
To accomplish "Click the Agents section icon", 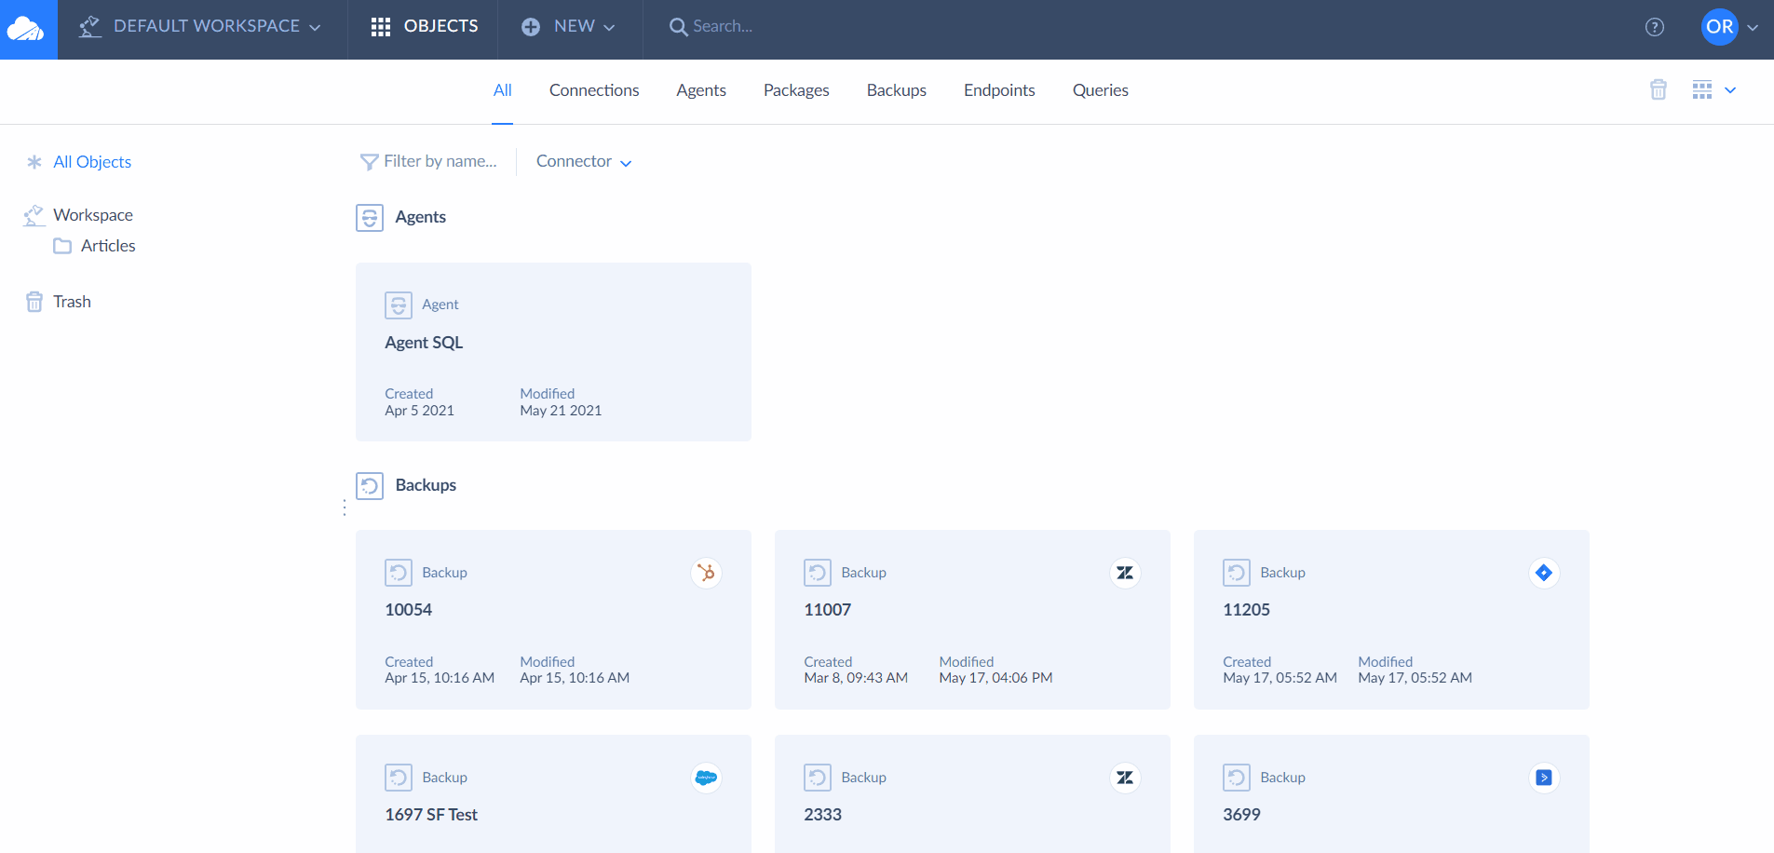I will (370, 217).
